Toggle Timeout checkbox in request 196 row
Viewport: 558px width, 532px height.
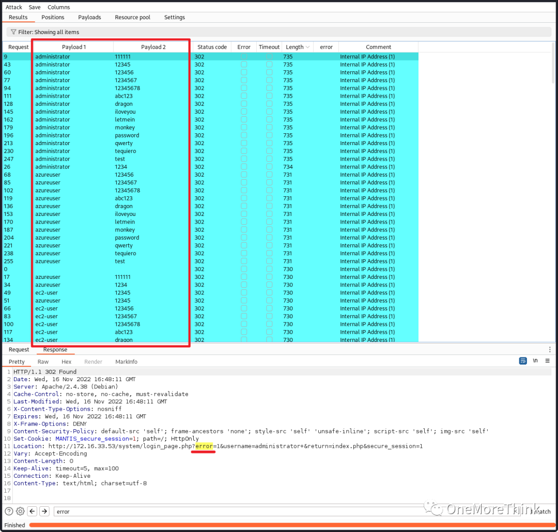pyautogui.click(x=269, y=135)
